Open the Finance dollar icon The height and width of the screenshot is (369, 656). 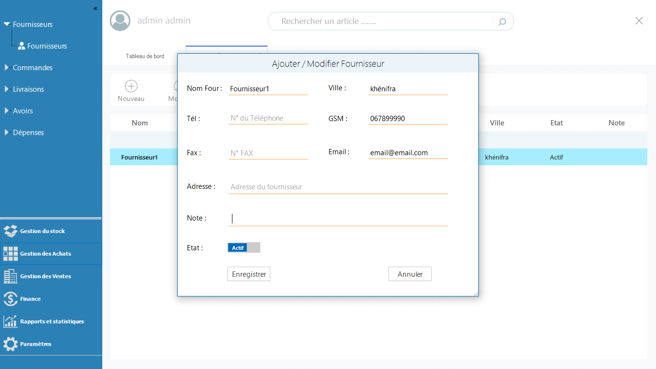click(x=11, y=299)
